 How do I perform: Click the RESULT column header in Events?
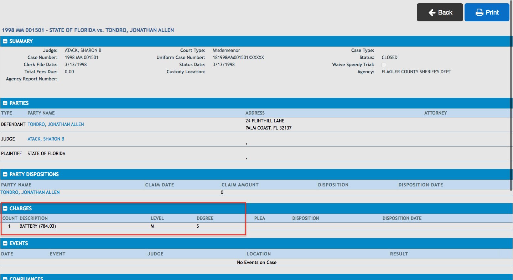click(399, 254)
